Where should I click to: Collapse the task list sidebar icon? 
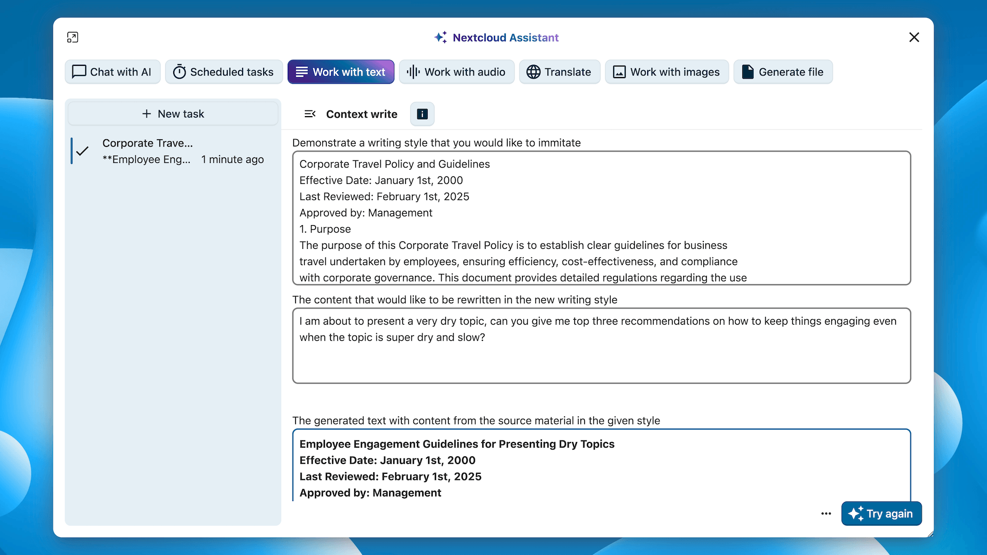coord(310,114)
